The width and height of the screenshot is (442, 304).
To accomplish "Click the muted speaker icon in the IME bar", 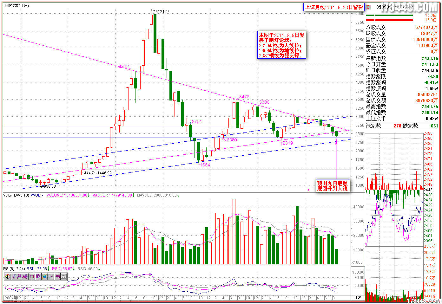I will [8, 276].
